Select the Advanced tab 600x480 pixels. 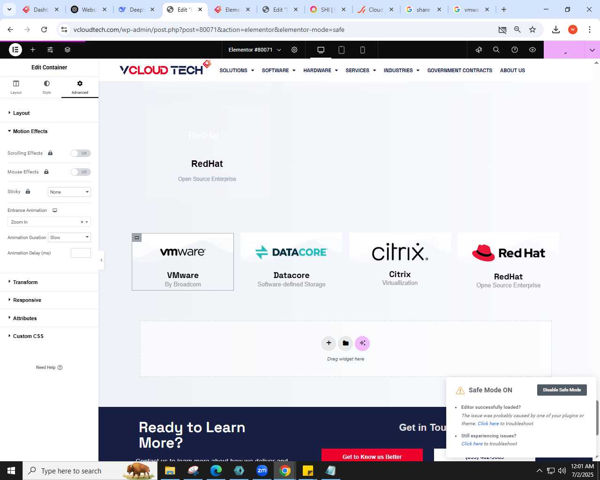coord(80,87)
